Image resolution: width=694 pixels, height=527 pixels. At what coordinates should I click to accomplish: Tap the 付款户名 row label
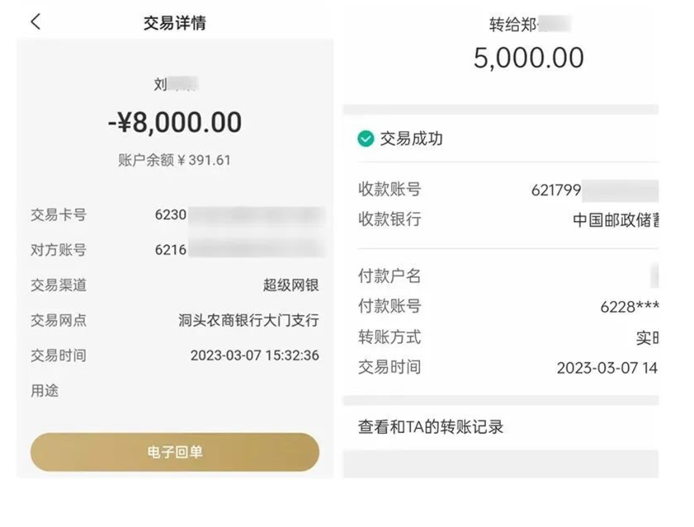click(390, 276)
